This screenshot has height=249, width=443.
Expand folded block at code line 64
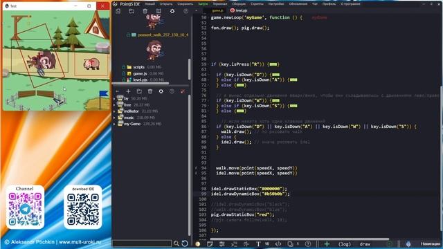point(275,75)
